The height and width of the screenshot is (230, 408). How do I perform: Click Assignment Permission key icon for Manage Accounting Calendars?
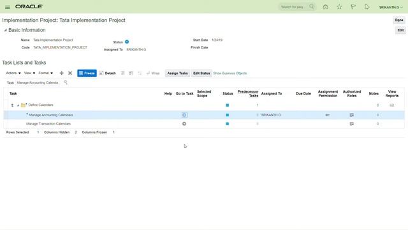pos(328,115)
